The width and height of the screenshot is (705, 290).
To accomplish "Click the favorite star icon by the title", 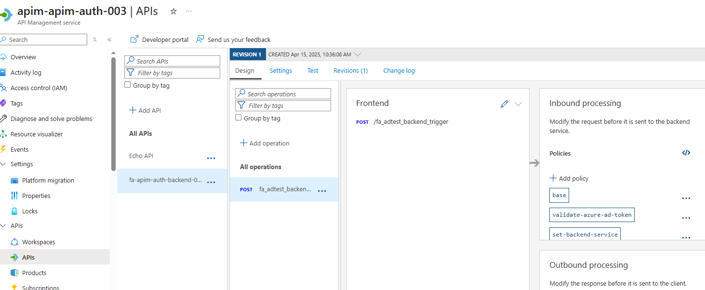I will 173,11.
